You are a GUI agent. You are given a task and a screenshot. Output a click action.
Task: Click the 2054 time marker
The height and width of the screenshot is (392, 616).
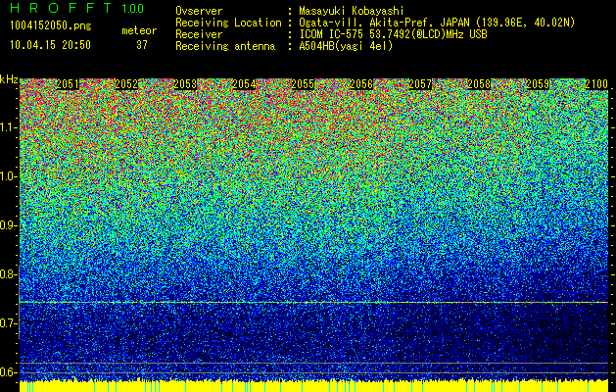(244, 84)
